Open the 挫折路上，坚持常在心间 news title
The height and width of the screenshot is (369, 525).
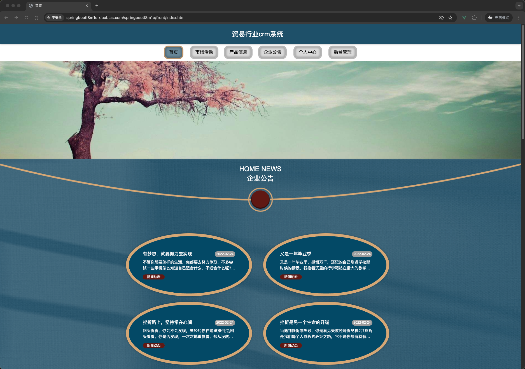click(167, 322)
